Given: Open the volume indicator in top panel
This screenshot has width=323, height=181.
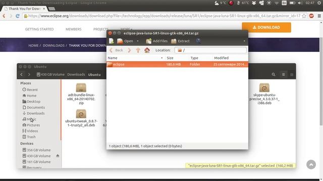Looking at the screenshot, I should 300,3.
